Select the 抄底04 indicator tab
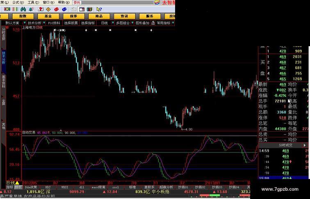 (234, 187)
